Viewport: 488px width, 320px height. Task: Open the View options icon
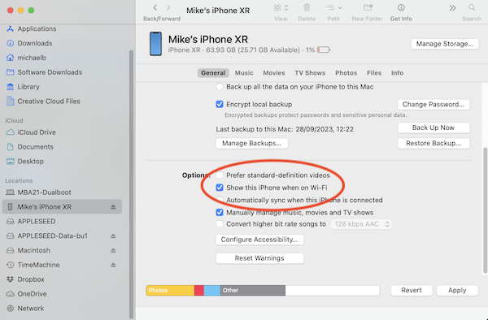point(281,8)
